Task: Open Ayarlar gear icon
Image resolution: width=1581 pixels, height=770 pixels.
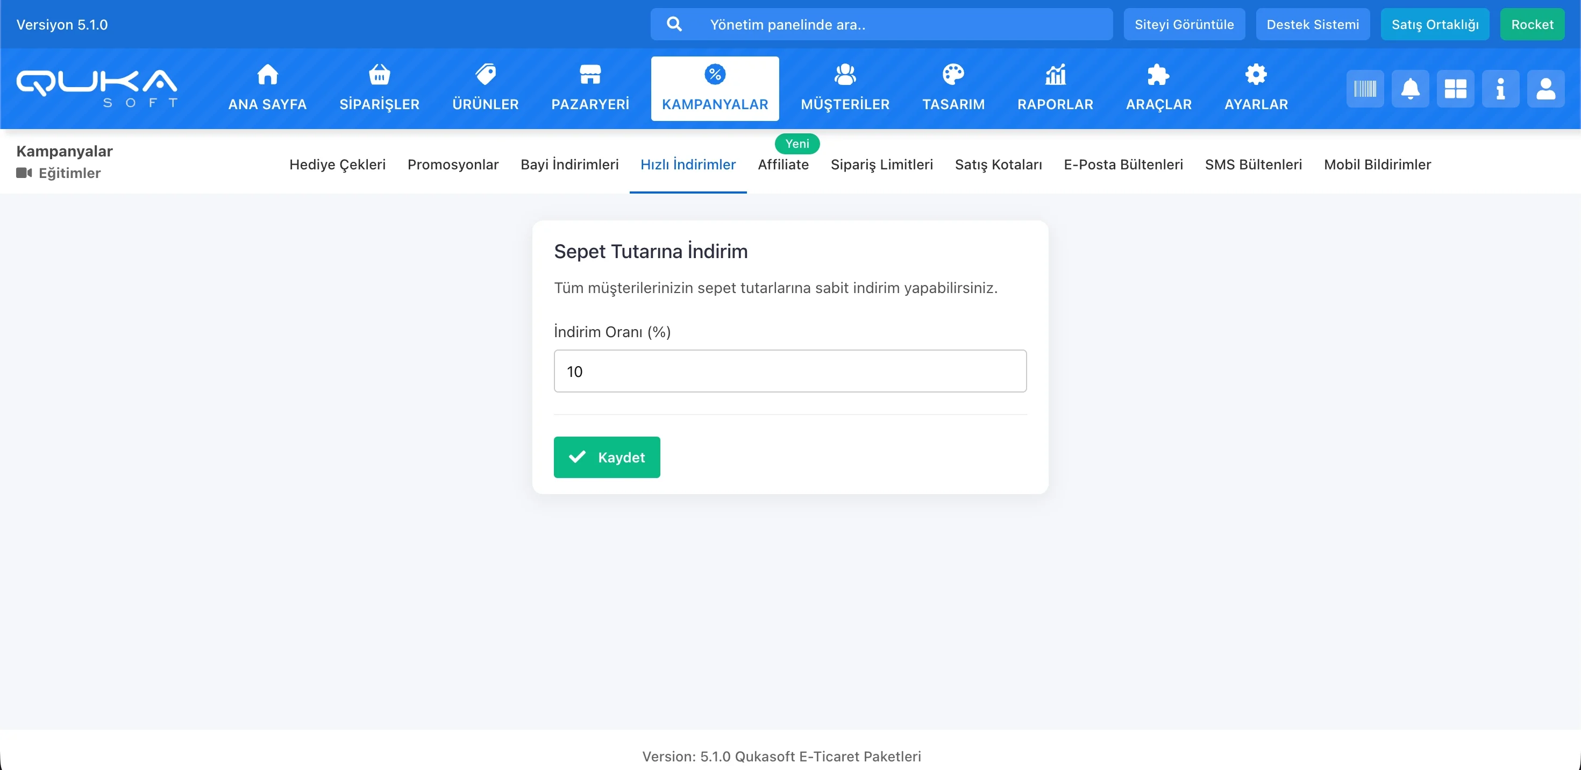Action: (1256, 75)
